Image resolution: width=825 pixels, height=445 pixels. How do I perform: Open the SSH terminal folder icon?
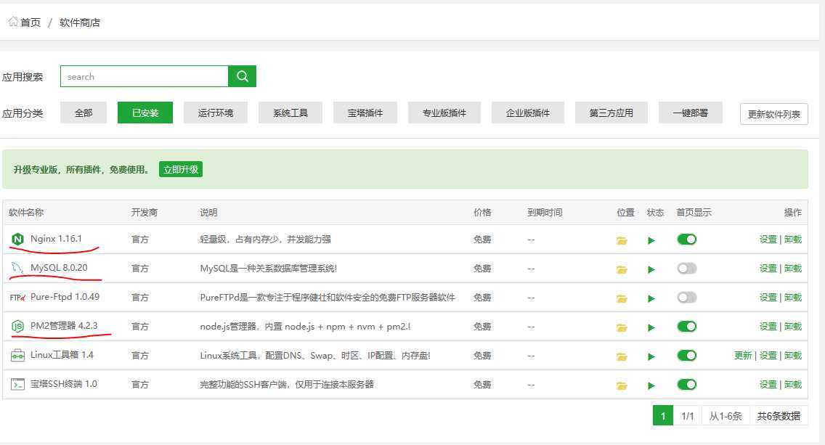coord(622,385)
